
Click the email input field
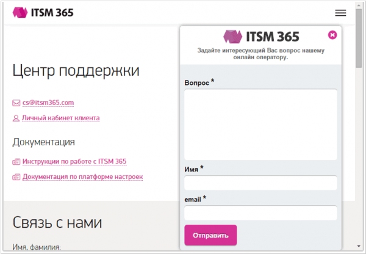(260, 212)
